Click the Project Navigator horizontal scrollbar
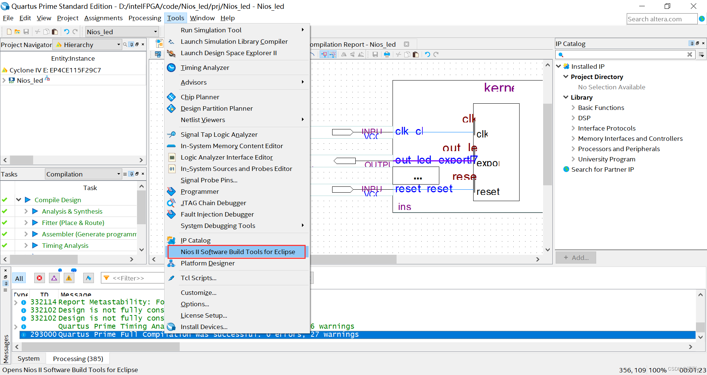Image resolution: width=707 pixels, height=375 pixels. tap(22, 160)
